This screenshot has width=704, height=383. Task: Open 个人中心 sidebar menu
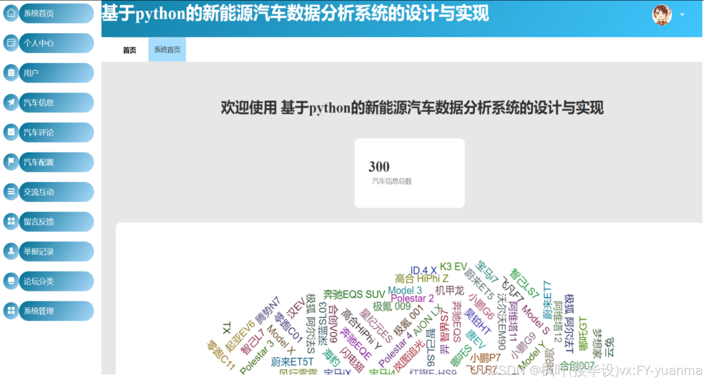click(56, 43)
